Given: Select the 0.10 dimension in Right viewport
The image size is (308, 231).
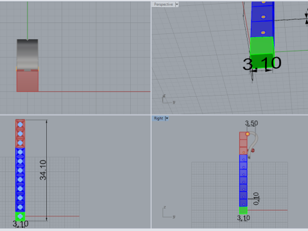Looking at the screenshot, I should coord(256,199).
